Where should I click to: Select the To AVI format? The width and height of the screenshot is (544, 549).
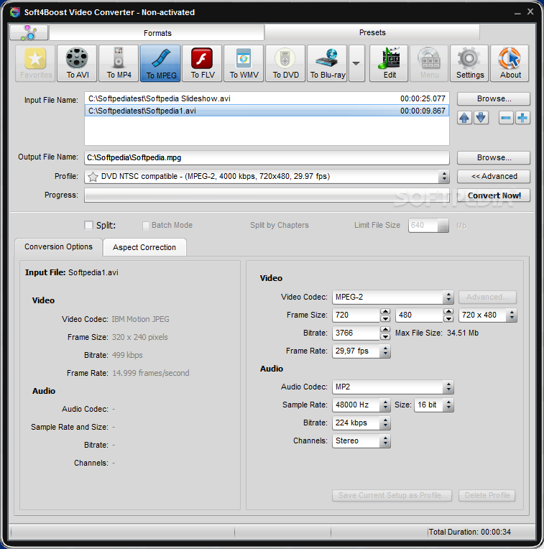click(77, 63)
